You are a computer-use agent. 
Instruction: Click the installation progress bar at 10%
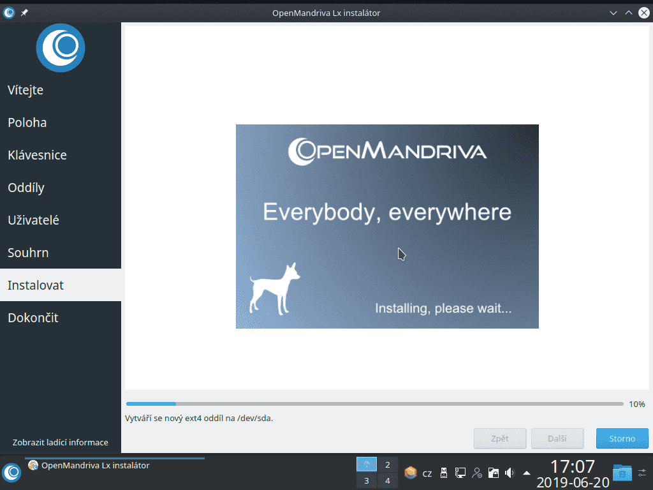click(374, 403)
